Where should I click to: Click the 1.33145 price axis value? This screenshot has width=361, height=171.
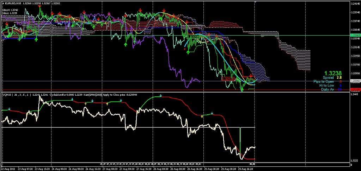[355, 47]
